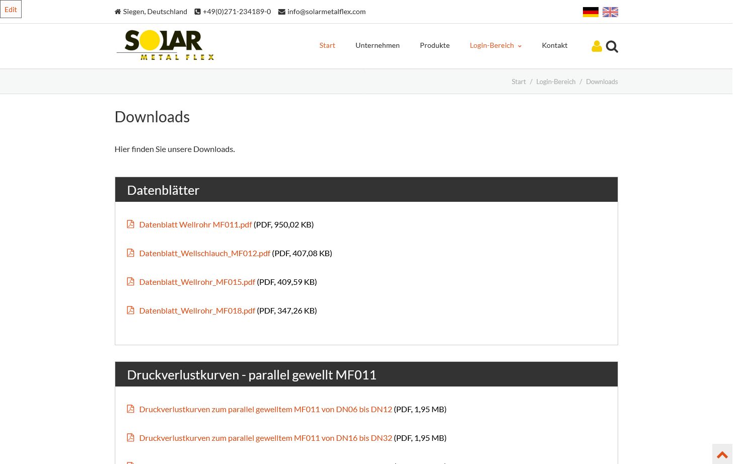Open the Start menu item

(327, 45)
